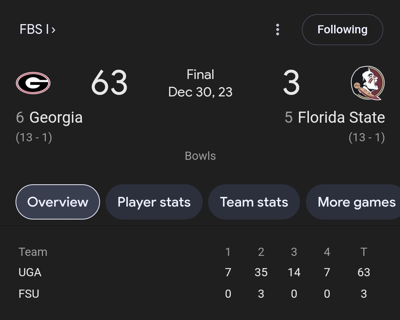Click the Final Dec 30, 23 status

(200, 83)
